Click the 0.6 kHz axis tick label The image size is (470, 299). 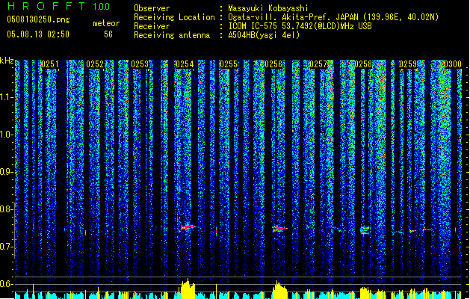point(6,284)
